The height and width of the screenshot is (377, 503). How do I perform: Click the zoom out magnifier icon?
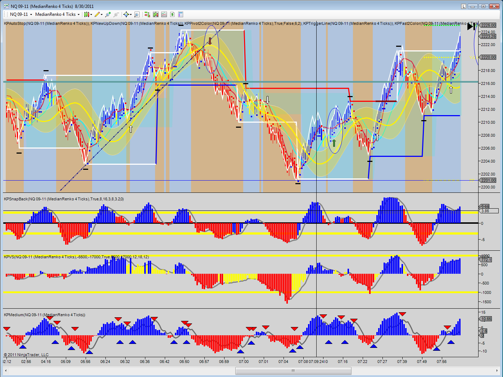[x=116, y=14]
